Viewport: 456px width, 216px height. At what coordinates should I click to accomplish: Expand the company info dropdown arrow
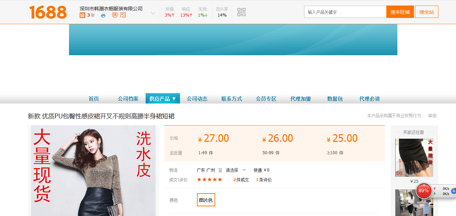tap(153, 13)
